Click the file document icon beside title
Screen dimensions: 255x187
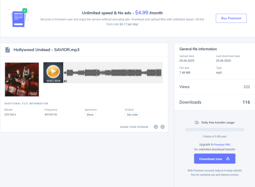tap(8, 50)
